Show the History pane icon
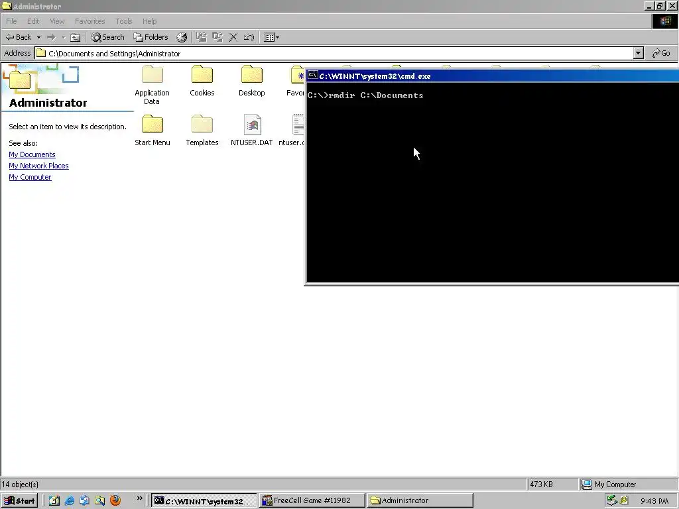 coord(182,37)
